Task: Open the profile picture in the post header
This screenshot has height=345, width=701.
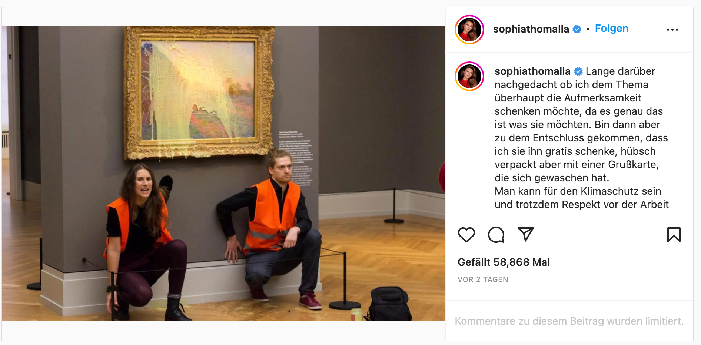Action: point(469,30)
